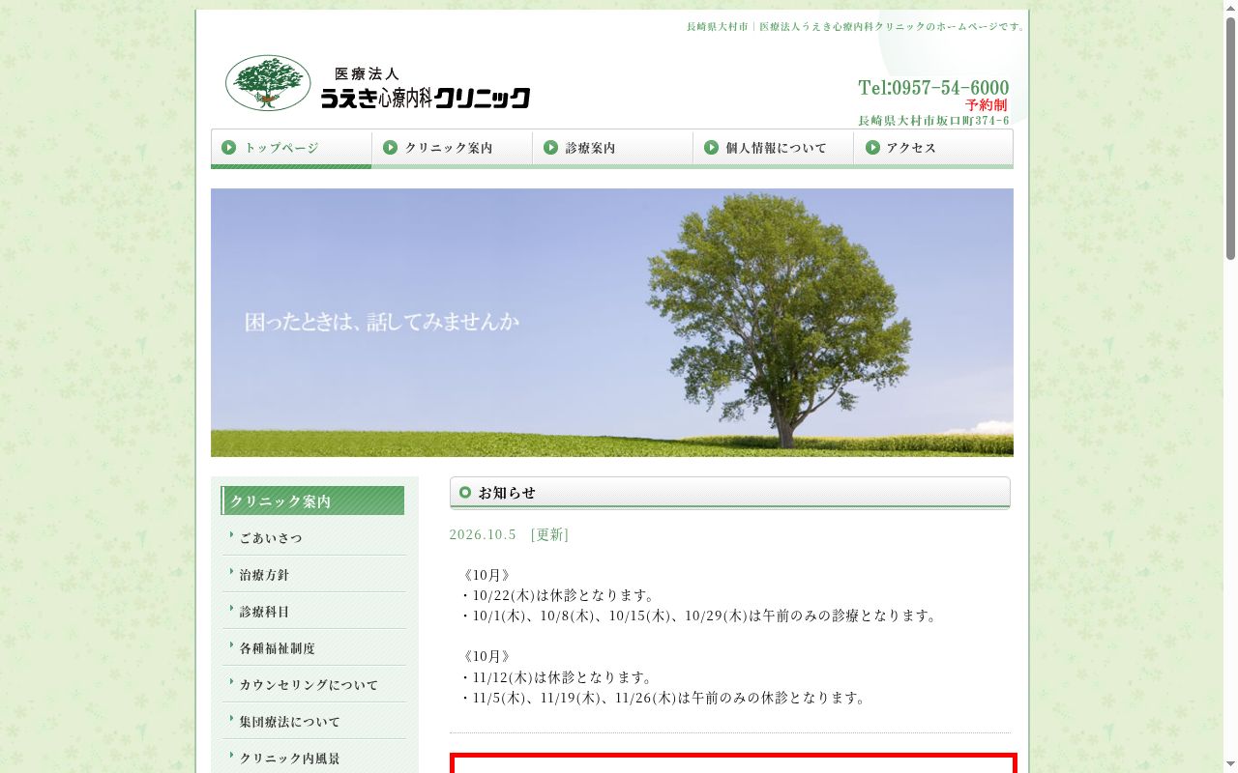
Task: Click the green arrow icon beside トップページ
Action: coord(229,148)
